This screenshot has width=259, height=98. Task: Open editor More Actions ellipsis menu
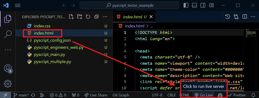tap(253, 17)
